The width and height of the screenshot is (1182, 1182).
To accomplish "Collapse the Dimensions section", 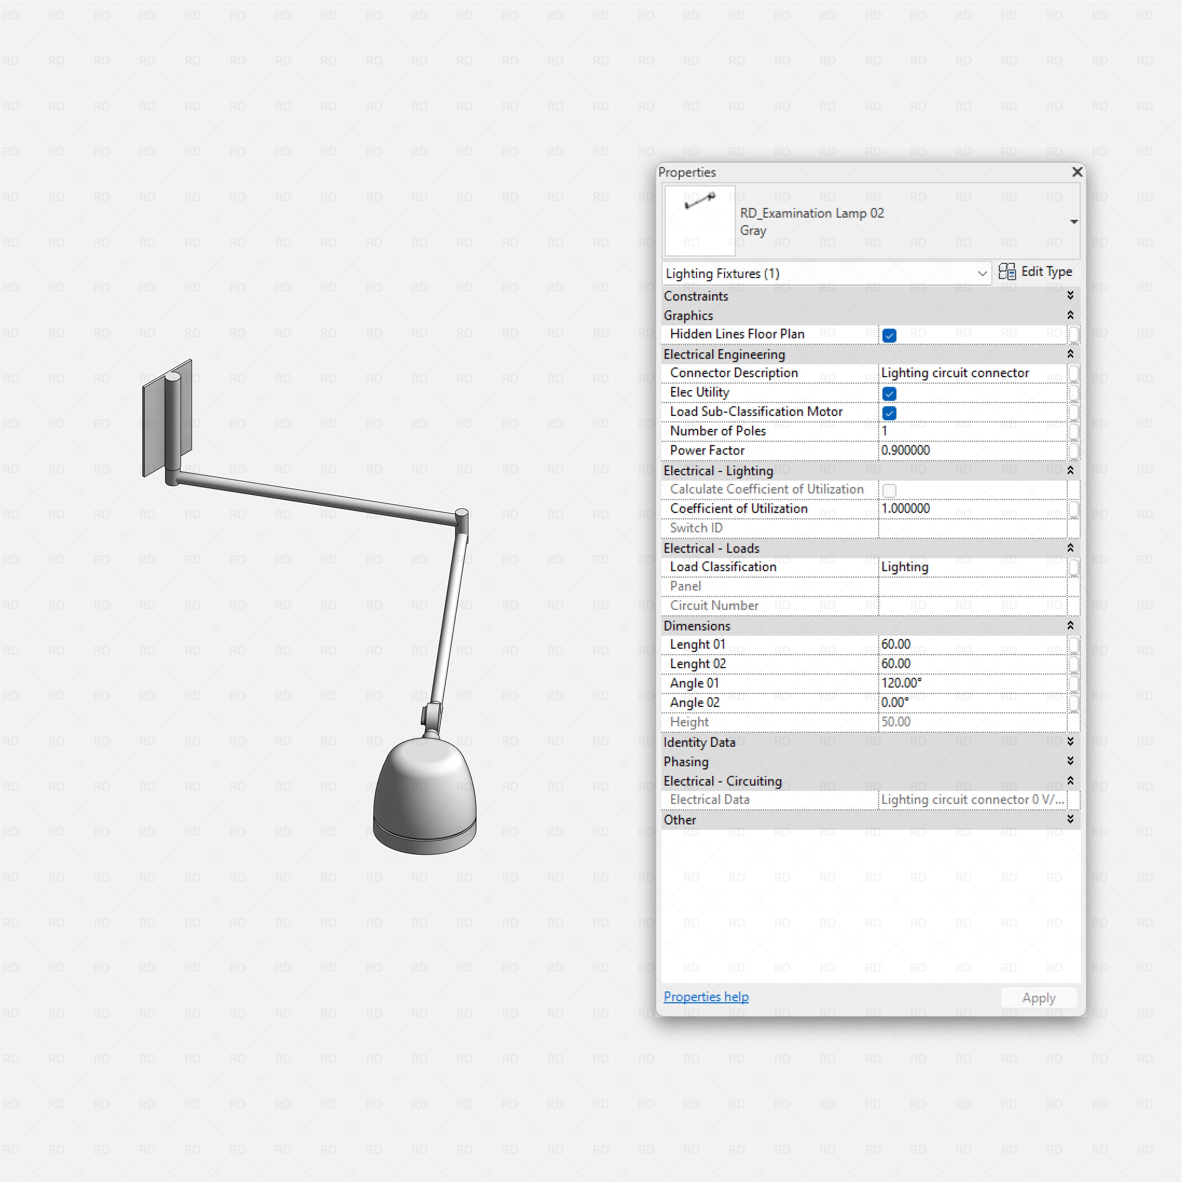I will coord(1071,625).
